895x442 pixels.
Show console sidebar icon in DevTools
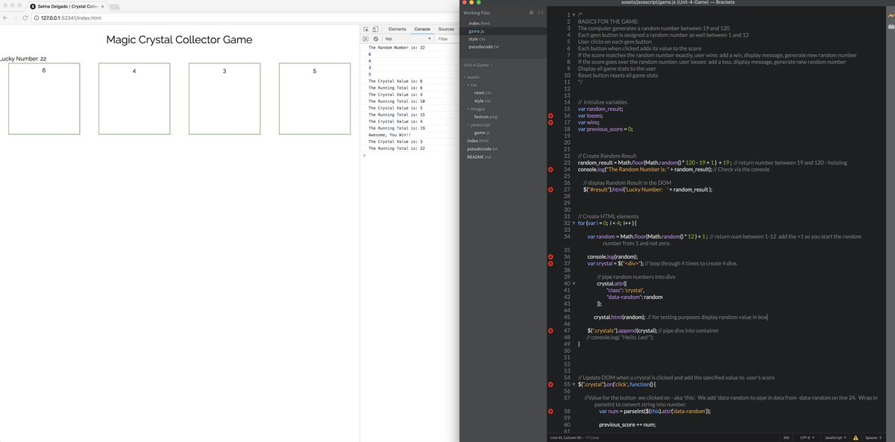pyautogui.click(x=365, y=38)
